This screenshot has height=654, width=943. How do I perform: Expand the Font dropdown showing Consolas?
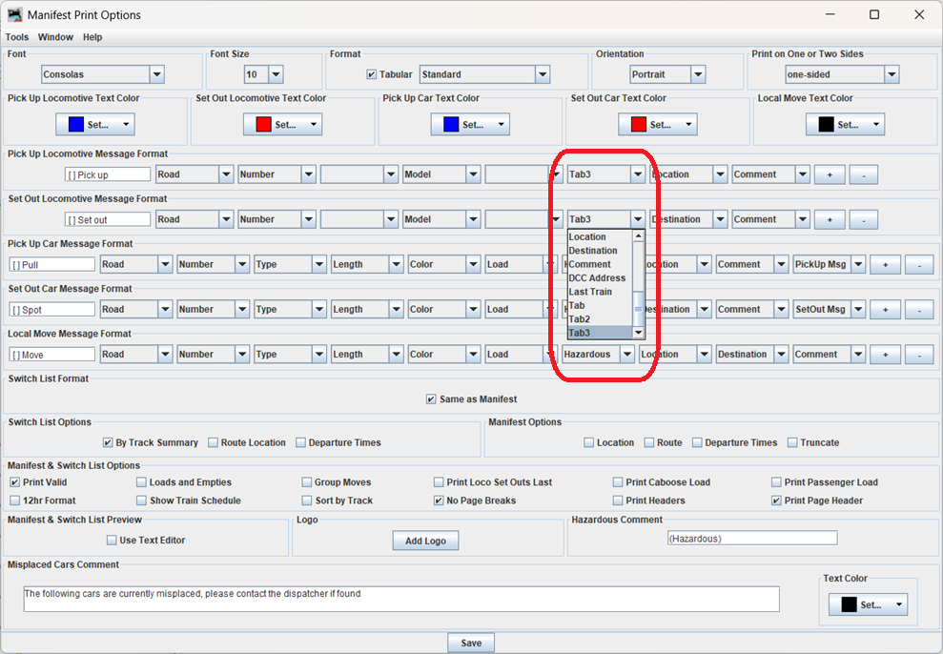tap(103, 74)
